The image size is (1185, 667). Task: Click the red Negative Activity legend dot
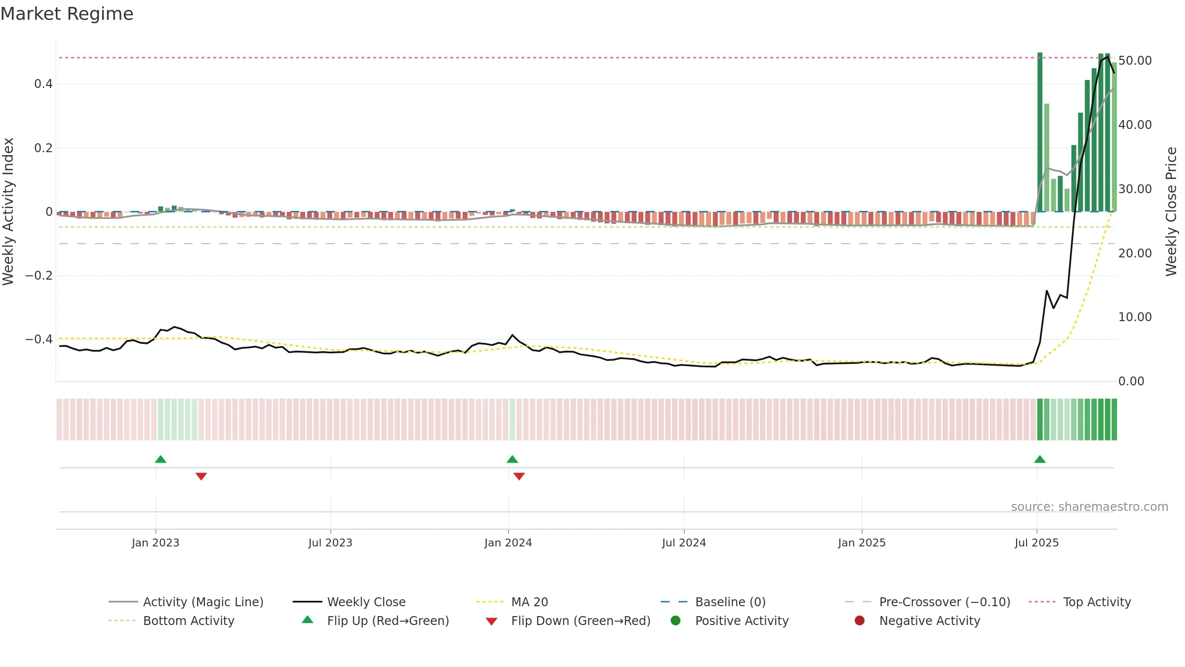tap(860, 621)
